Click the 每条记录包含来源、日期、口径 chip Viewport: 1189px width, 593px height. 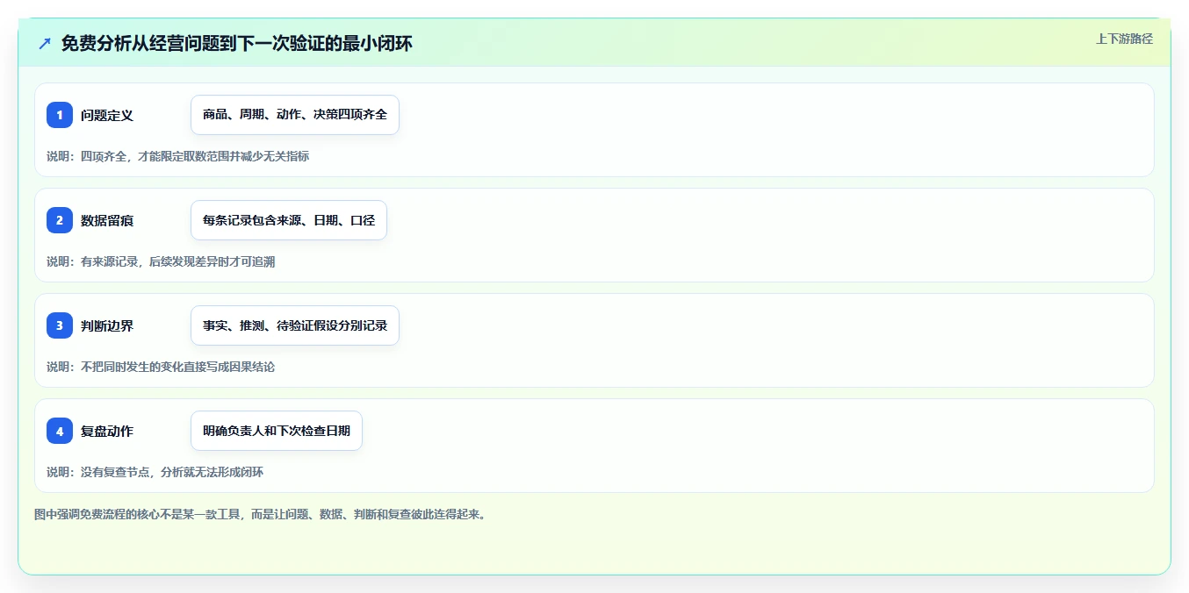(289, 220)
